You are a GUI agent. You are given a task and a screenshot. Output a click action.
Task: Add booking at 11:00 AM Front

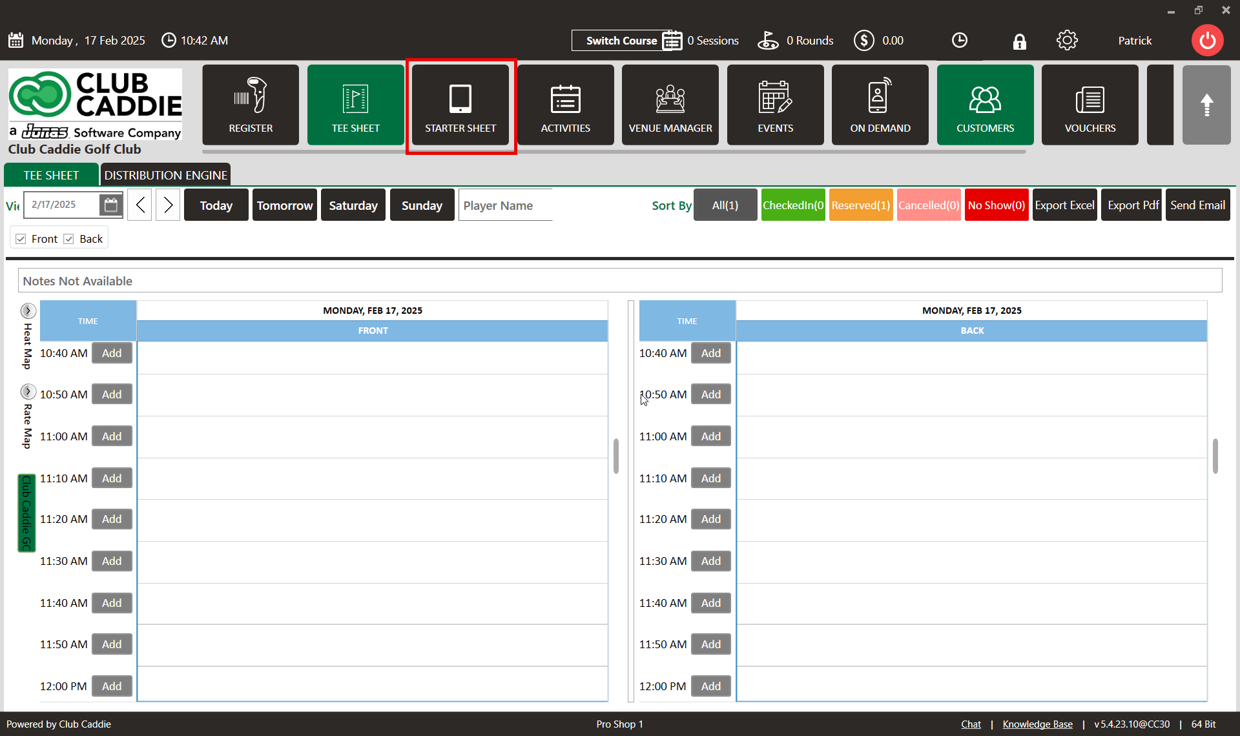click(112, 436)
